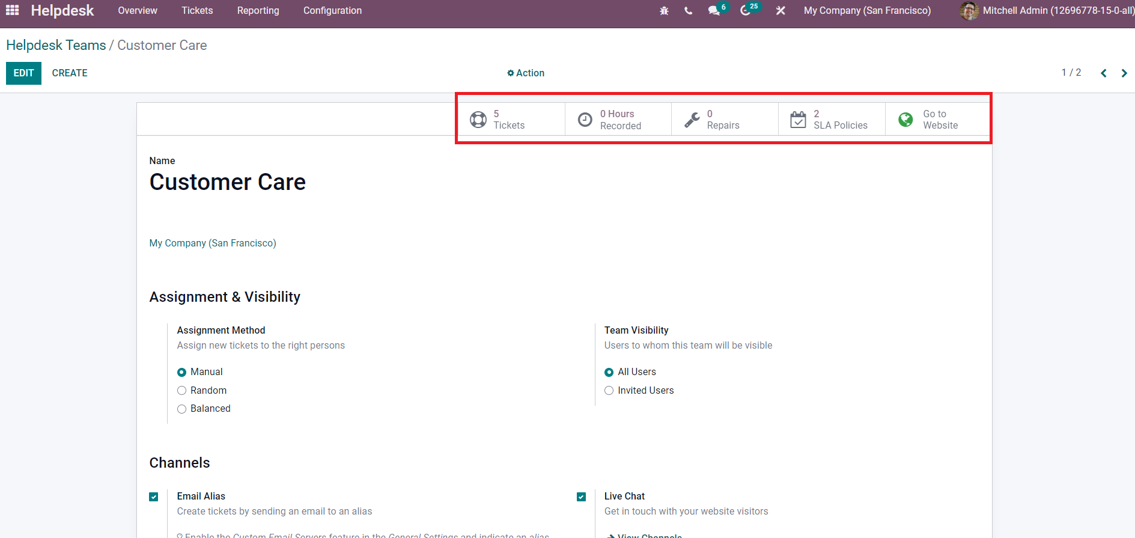Click Customer Care breadcrumb text
1135x538 pixels.
(x=162, y=45)
